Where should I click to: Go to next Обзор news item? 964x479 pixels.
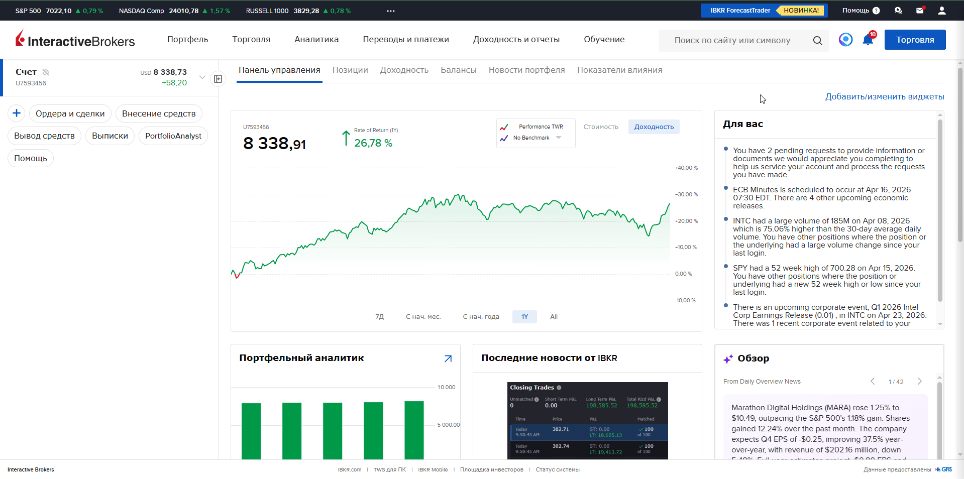[x=919, y=382]
